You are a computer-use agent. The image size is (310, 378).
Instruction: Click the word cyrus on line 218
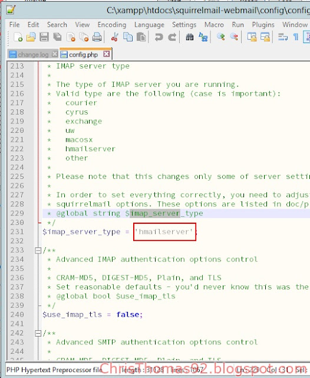pyautogui.click(x=77, y=112)
